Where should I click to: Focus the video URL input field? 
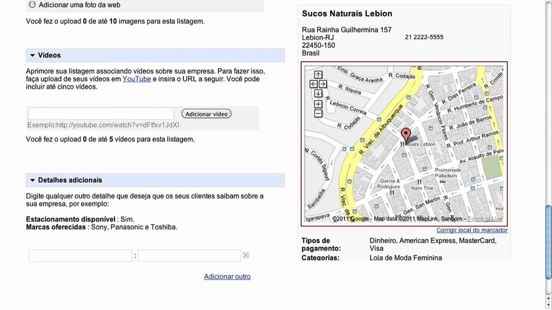pos(101,114)
